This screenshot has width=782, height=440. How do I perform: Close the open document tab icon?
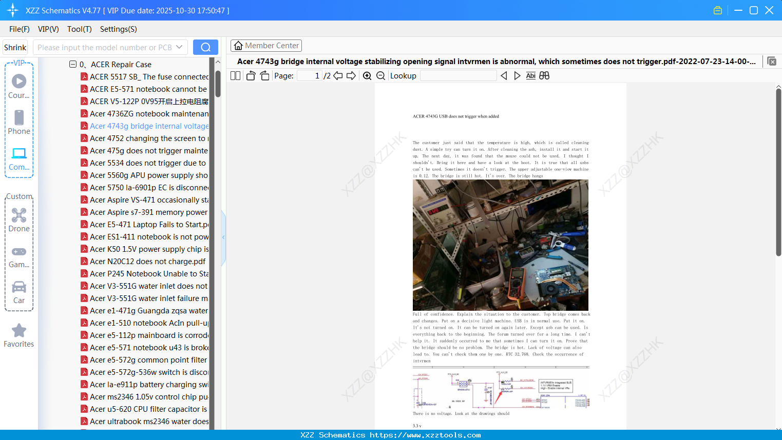pos(772,62)
